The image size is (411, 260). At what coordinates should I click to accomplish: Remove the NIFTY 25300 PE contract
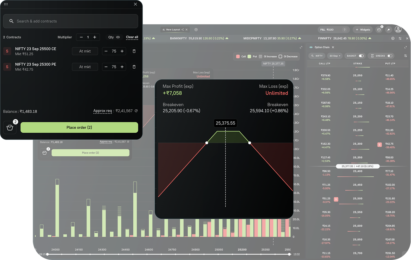[134, 67]
